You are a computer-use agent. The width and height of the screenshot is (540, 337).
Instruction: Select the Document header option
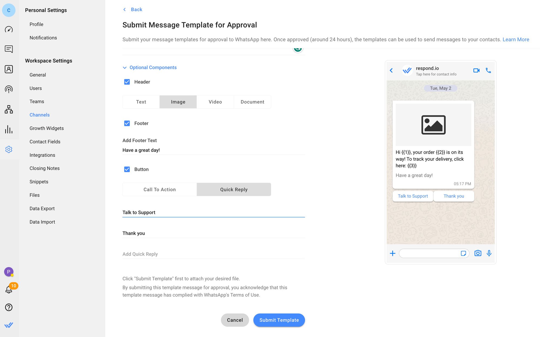pos(252,101)
